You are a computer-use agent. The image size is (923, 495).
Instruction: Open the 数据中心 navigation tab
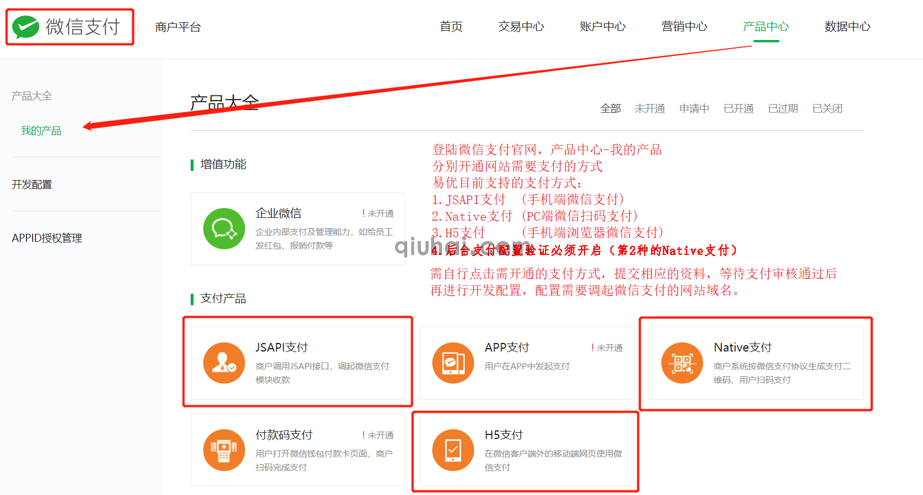(x=847, y=26)
